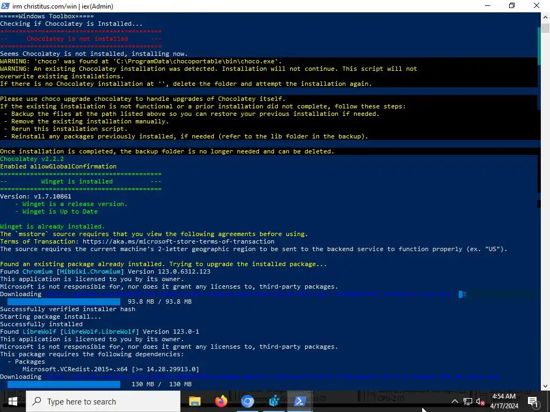Viewport: 550px width, 412px height.
Task: Click 'Checking if Chocolatey is Installed...' line
Action: [x=71, y=24]
